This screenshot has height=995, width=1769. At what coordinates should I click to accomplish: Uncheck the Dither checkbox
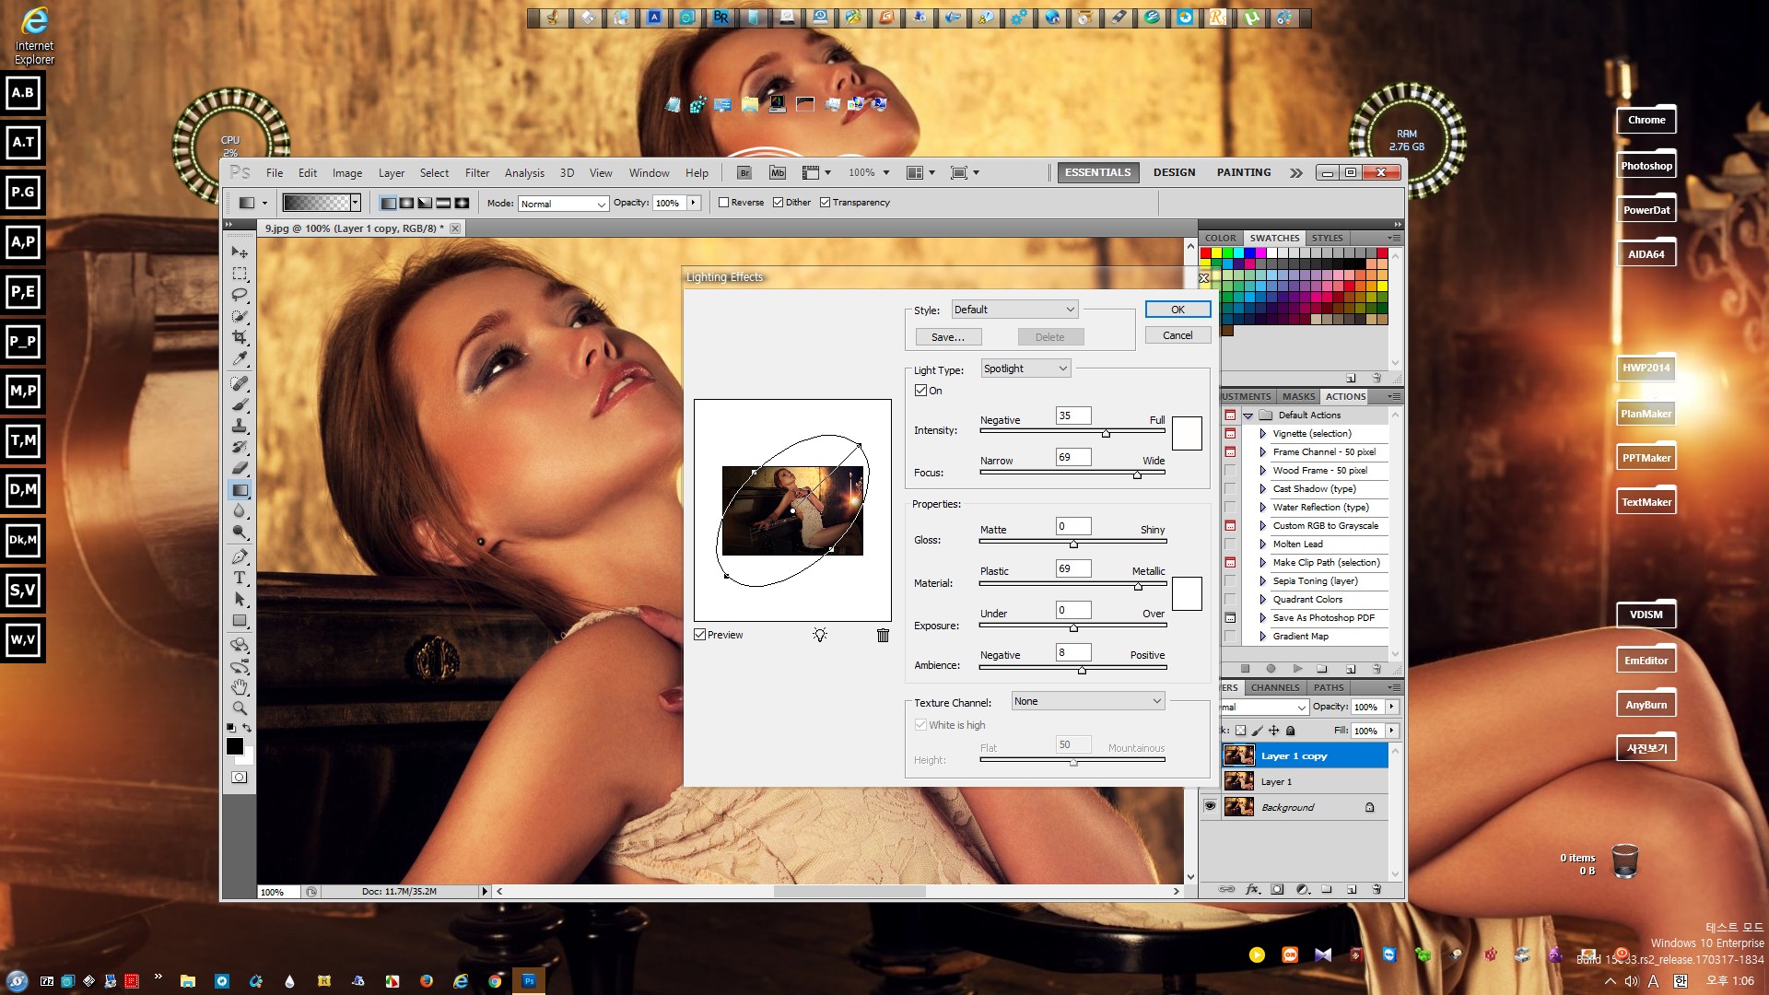coord(779,203)
